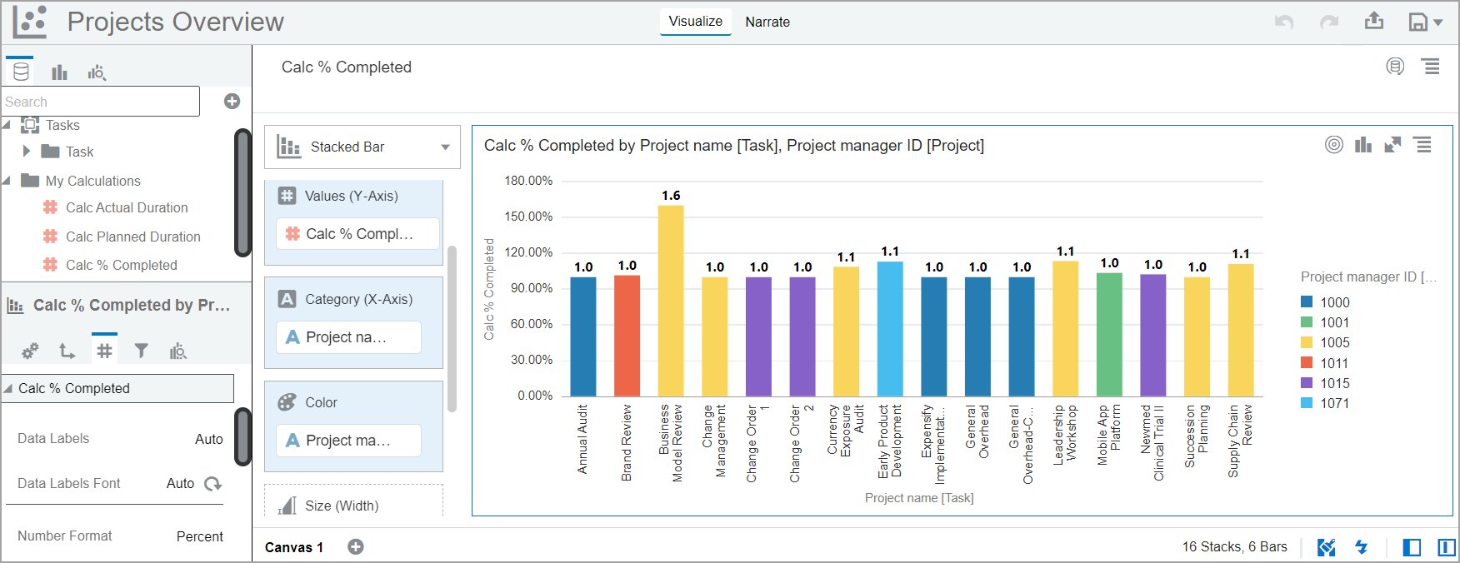Open the analytics pane icon
1460x563 pixels.
coord(97,72)
